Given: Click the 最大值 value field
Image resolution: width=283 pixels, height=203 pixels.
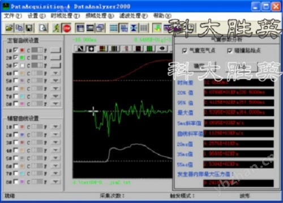Looking at the screenshot, I should pos(239,112).
